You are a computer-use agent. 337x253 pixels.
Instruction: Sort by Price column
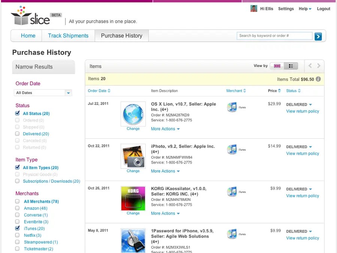[274, 91]
